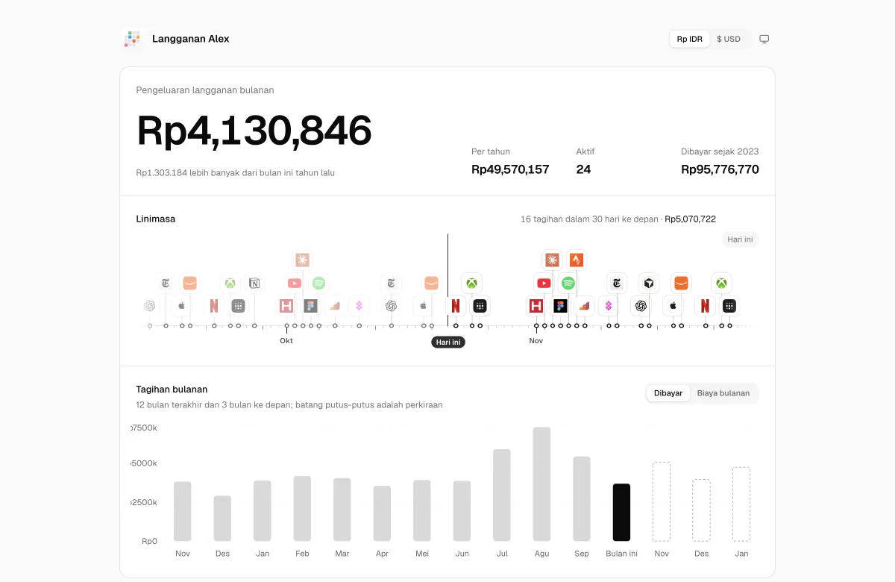
Task: Switch currency to Rp IDR
Action: [690, 39]
